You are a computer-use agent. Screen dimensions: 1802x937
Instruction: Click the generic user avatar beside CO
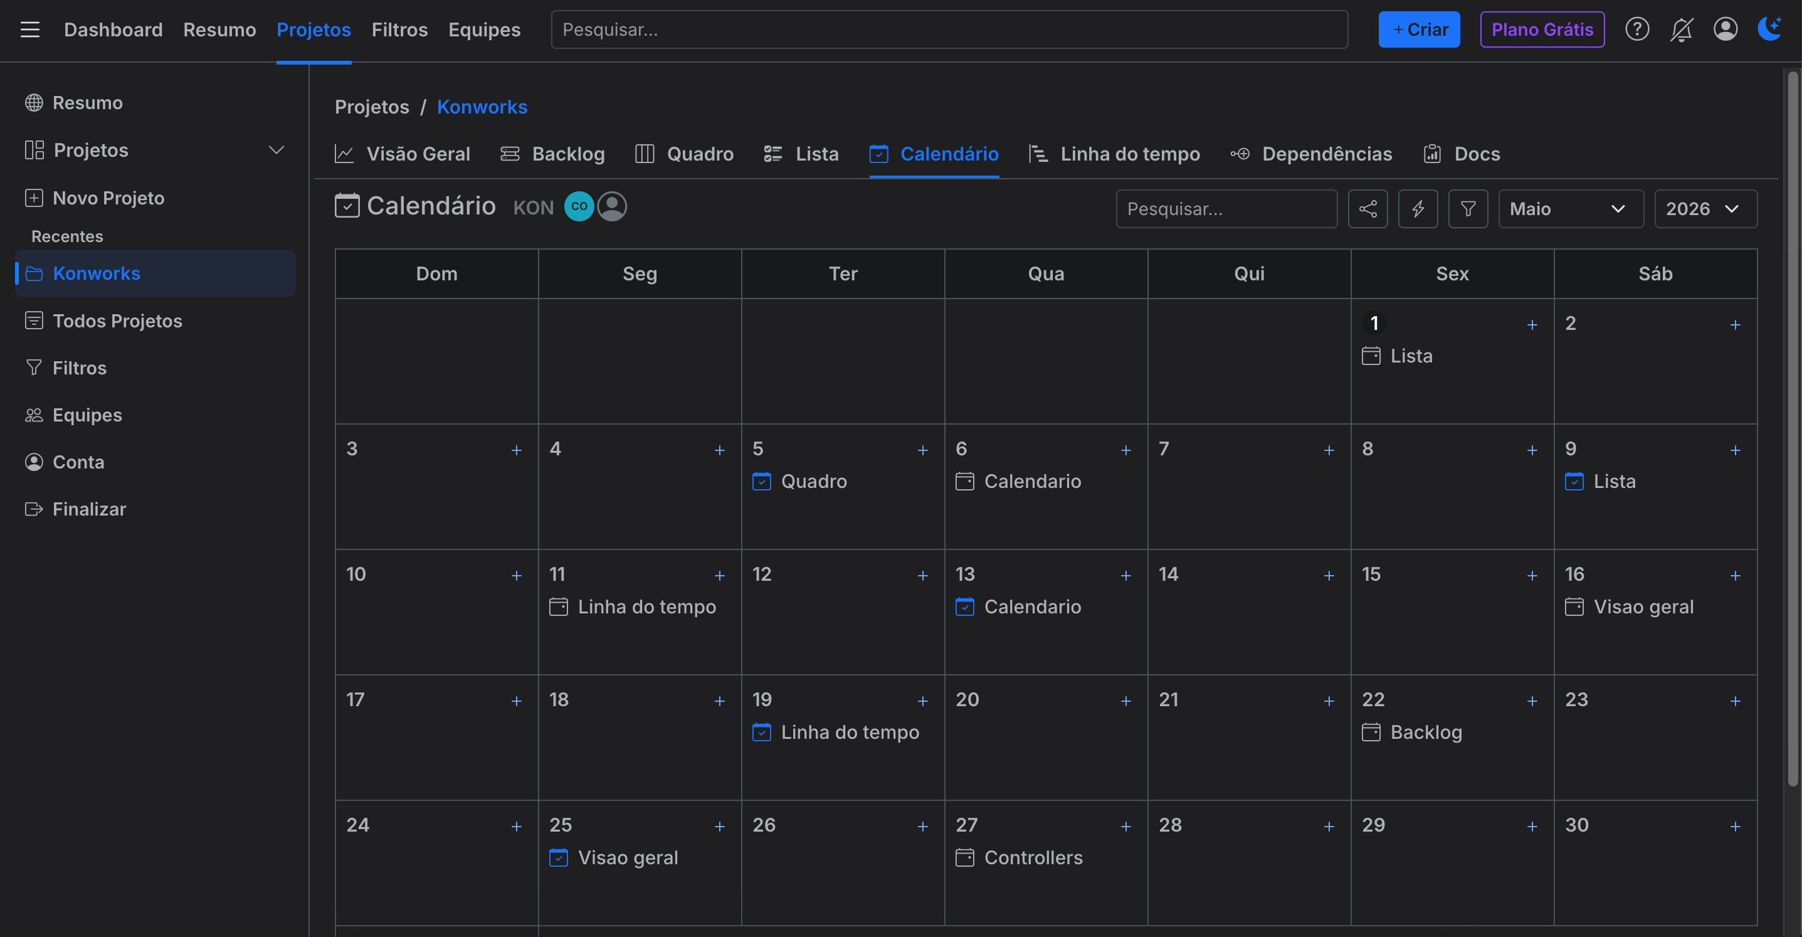point(612,206)
